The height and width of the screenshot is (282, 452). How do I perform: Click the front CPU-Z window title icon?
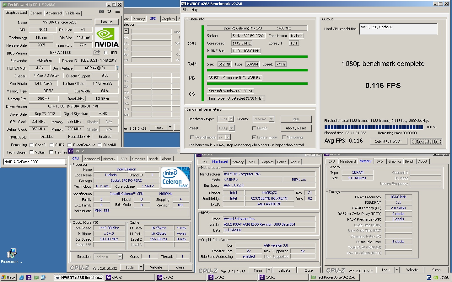coord(71,151)
